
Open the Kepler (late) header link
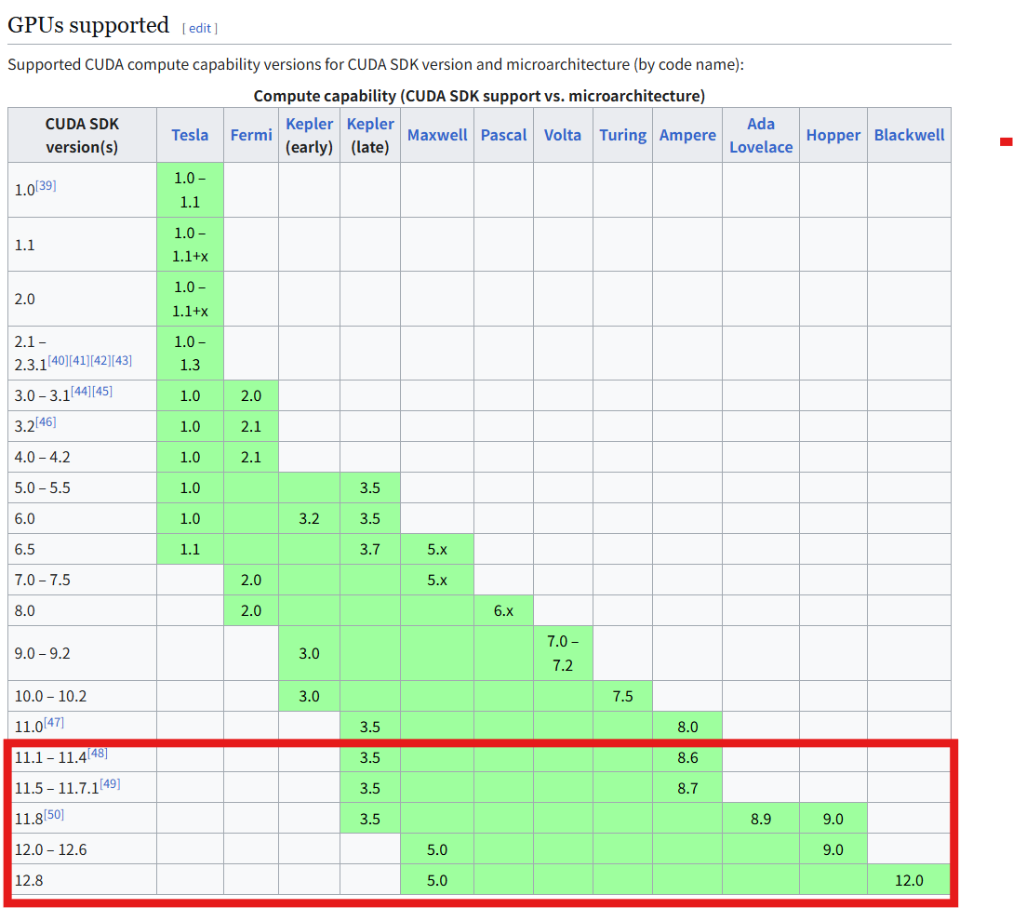[x=370, y=124]
